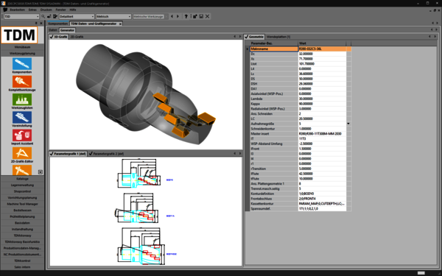Toggle the Parametergrafik 2 checkbox
The image size is (442, 276).
coord(91,154)
